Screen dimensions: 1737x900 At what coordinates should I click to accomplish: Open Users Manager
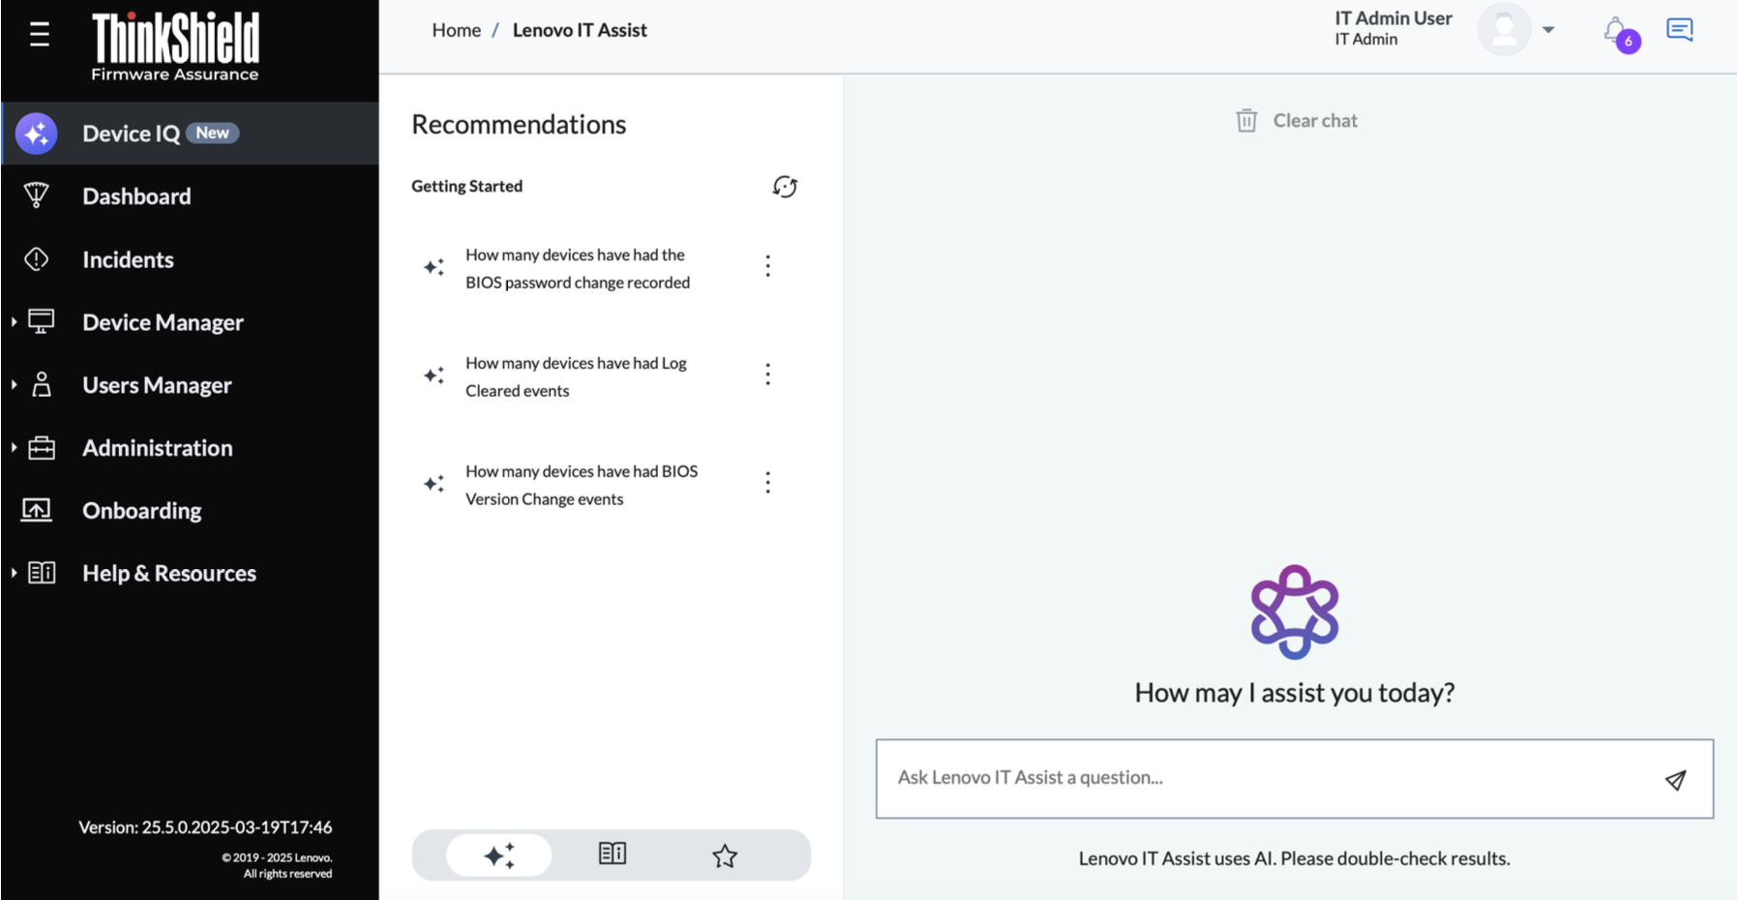[x=157, y=385]
